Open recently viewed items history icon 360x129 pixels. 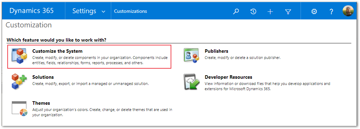click(x=253, y=11)
